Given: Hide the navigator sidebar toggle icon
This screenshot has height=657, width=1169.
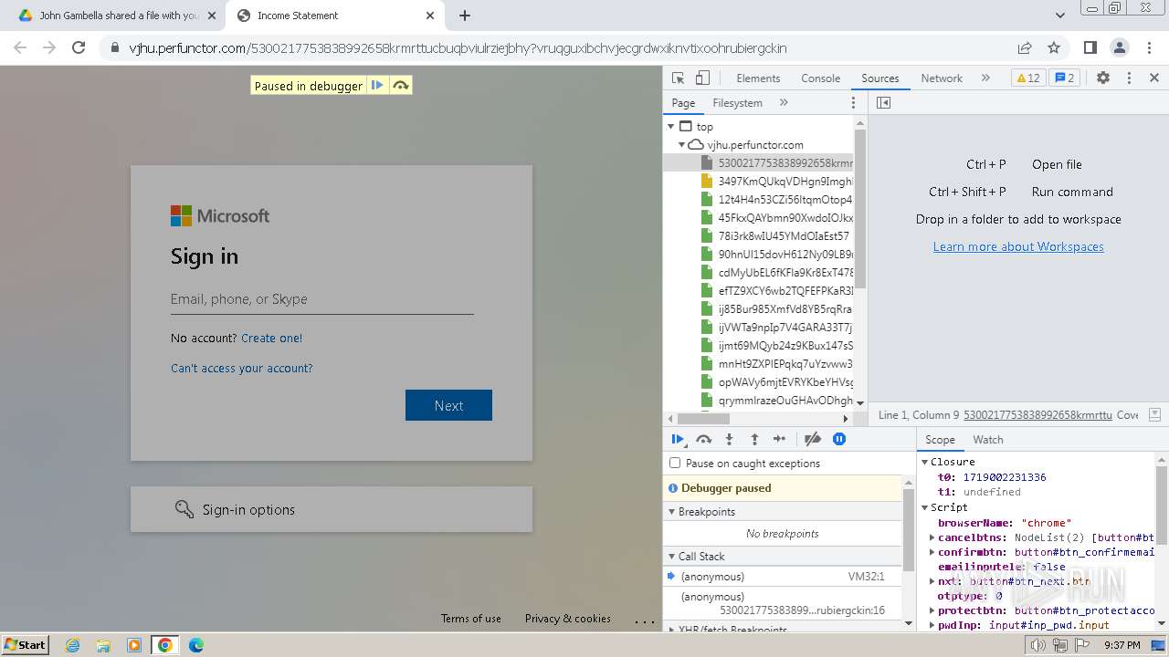Looking at the screenshot, I should point(883,103).
